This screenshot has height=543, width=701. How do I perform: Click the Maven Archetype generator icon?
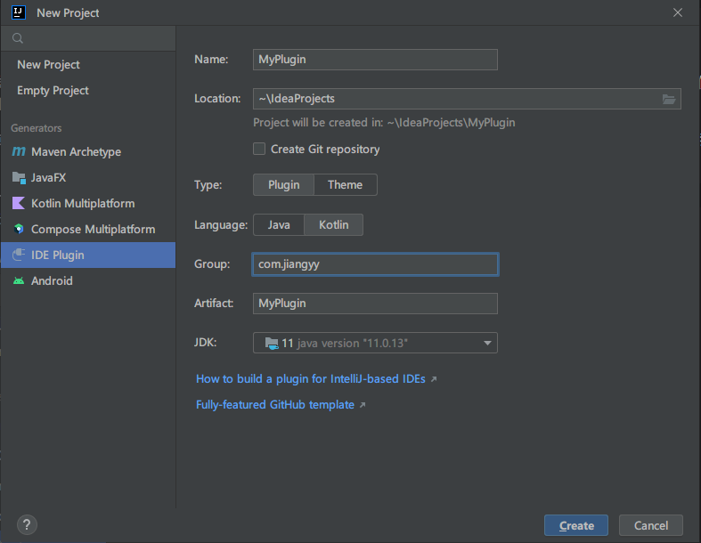pos(19,151)
